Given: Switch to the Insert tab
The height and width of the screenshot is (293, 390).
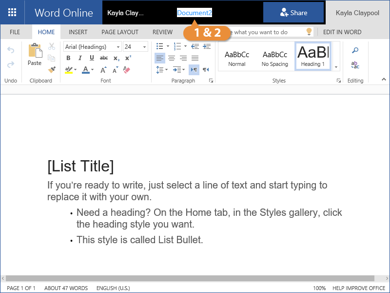Looking at the screenshot, I should (x=78, y=32).
